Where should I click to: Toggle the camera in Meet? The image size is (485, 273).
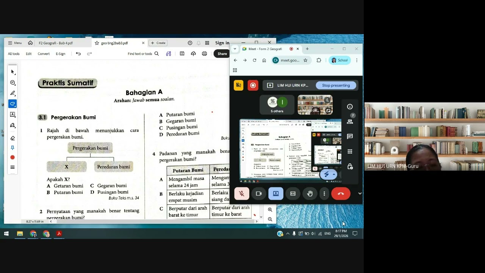[259, 194]
